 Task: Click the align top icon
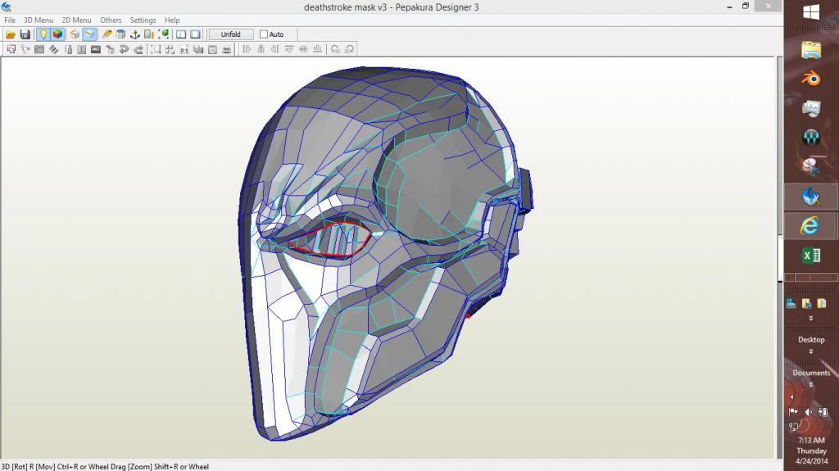click(289, 49)
